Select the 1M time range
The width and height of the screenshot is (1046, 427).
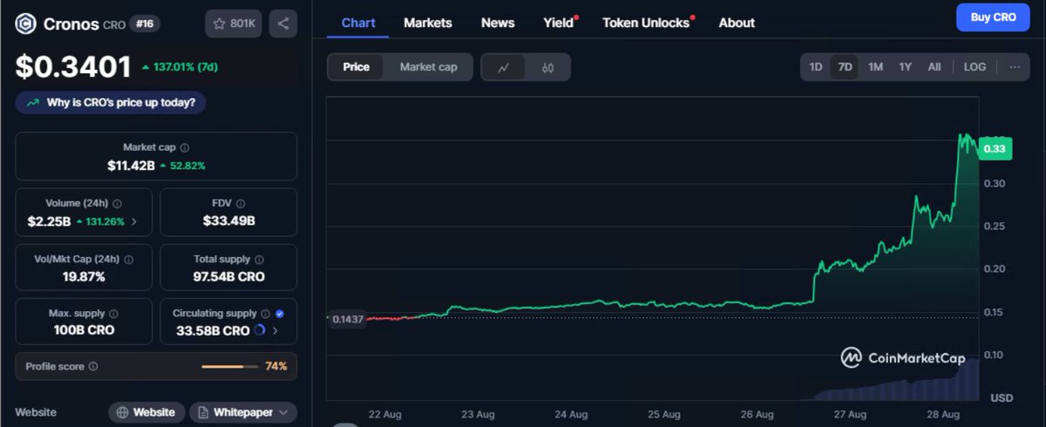click(x=875, y=67)
